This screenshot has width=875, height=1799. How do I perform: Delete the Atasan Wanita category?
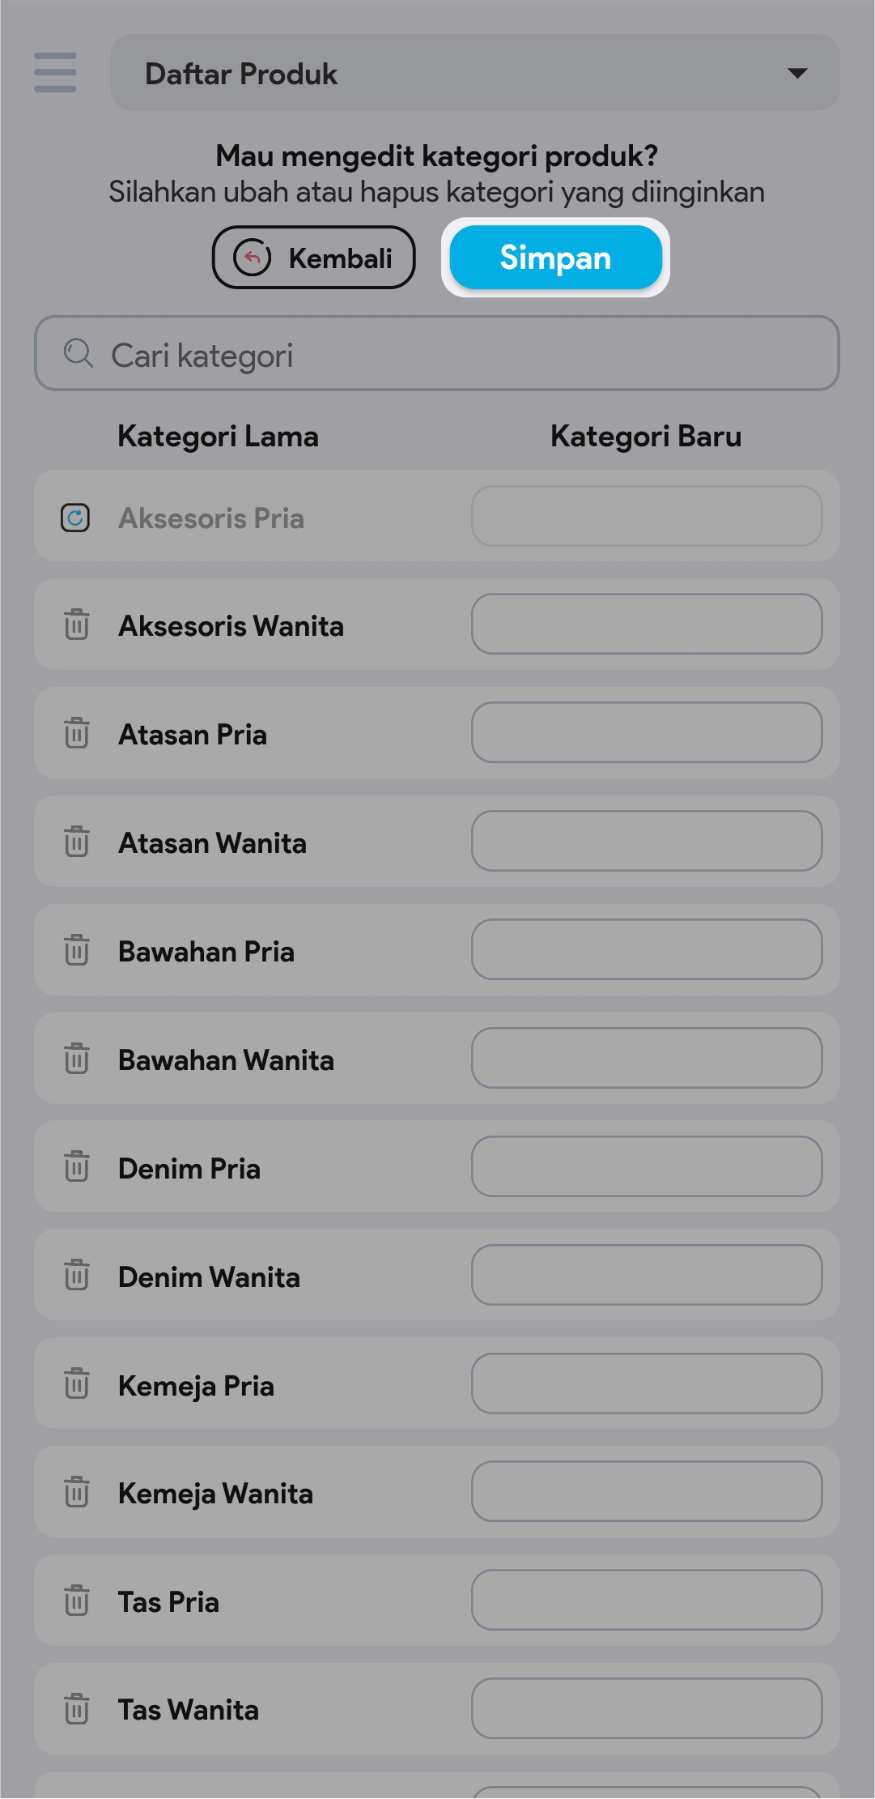[77, 842]
